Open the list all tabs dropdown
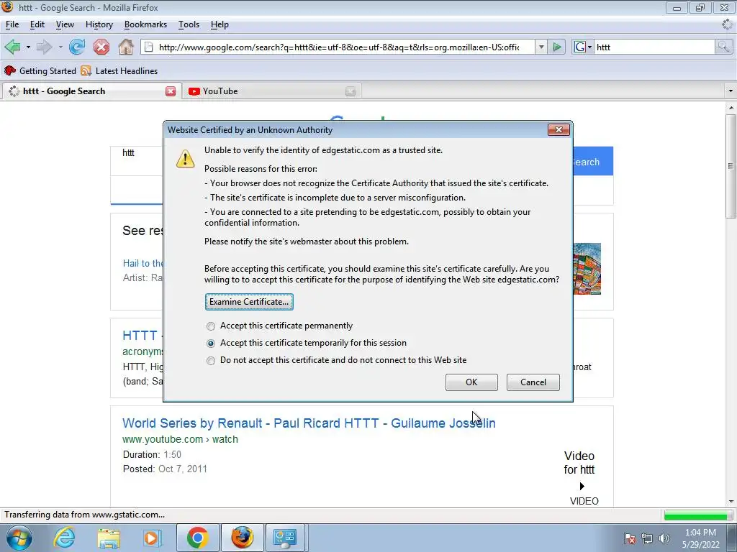Screen dimensions: 737x552 click(731, 91)
